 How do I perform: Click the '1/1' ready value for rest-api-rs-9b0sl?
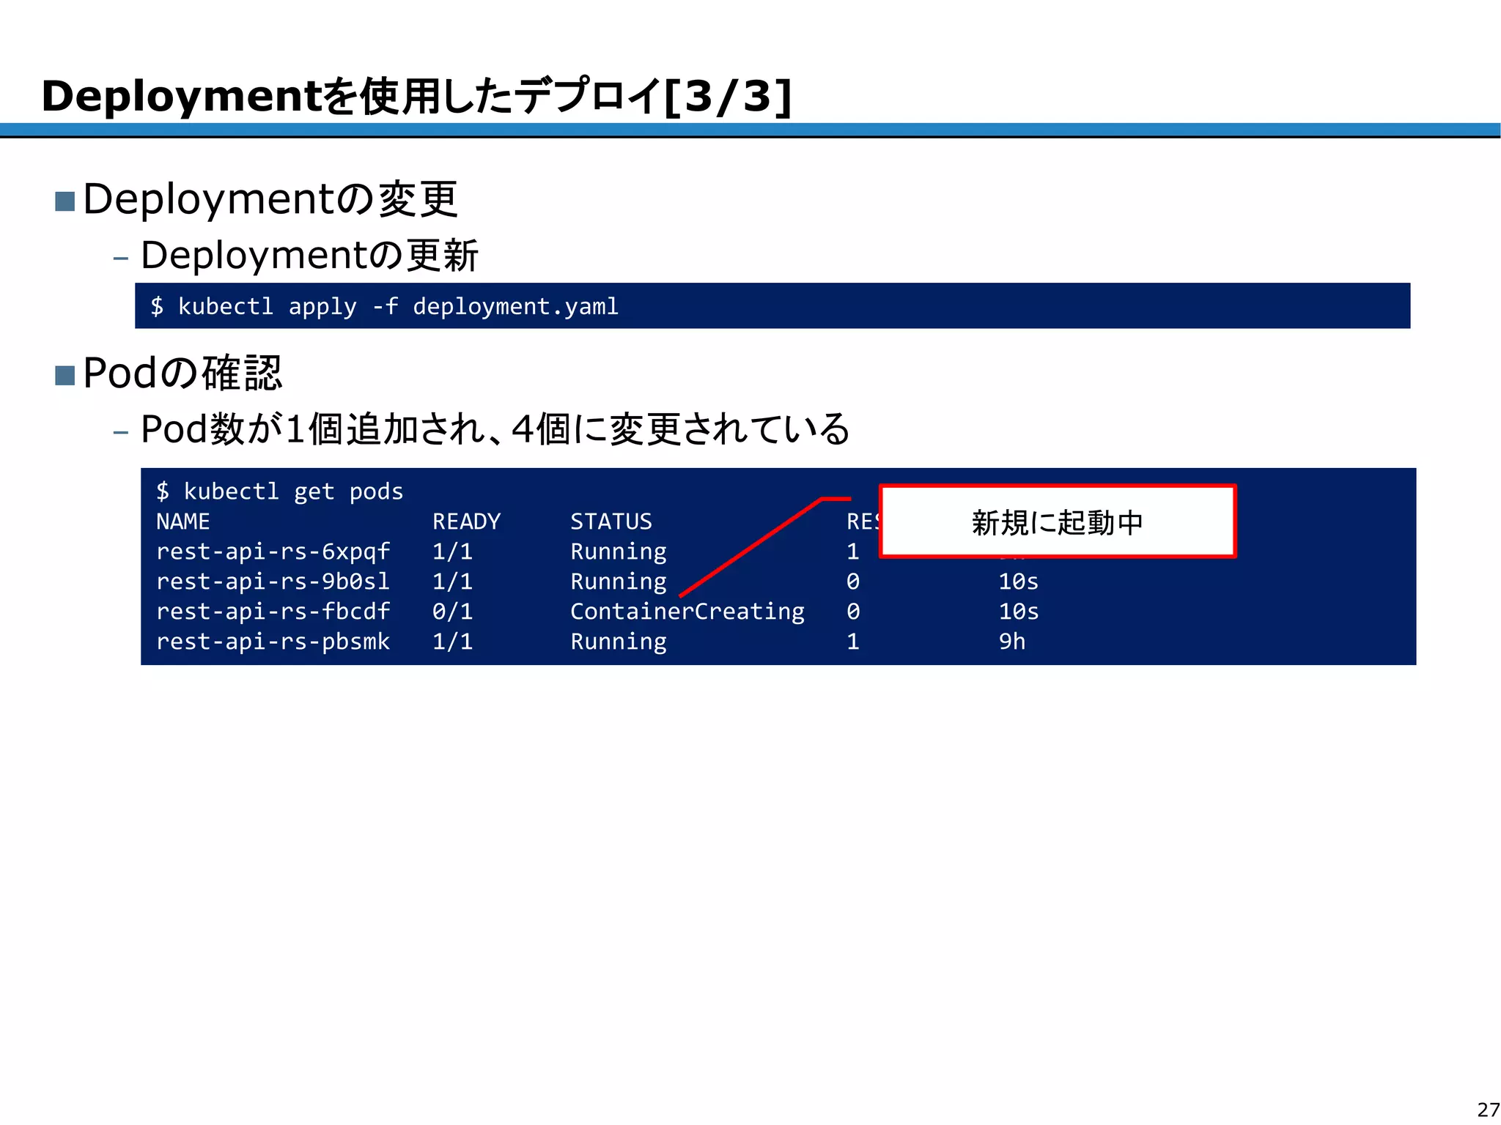[452, 582]
